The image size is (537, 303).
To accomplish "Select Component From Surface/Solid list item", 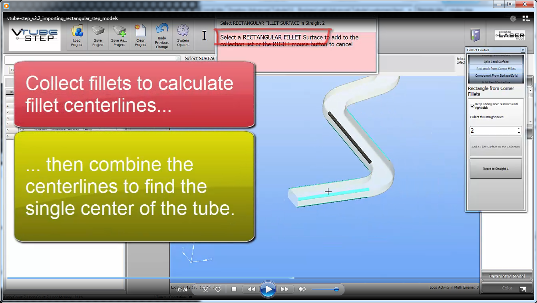I will [496, 76].
